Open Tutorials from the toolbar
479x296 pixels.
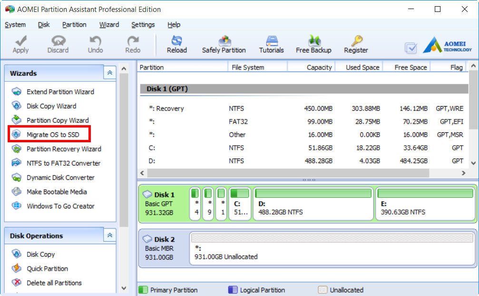[271, 45]
